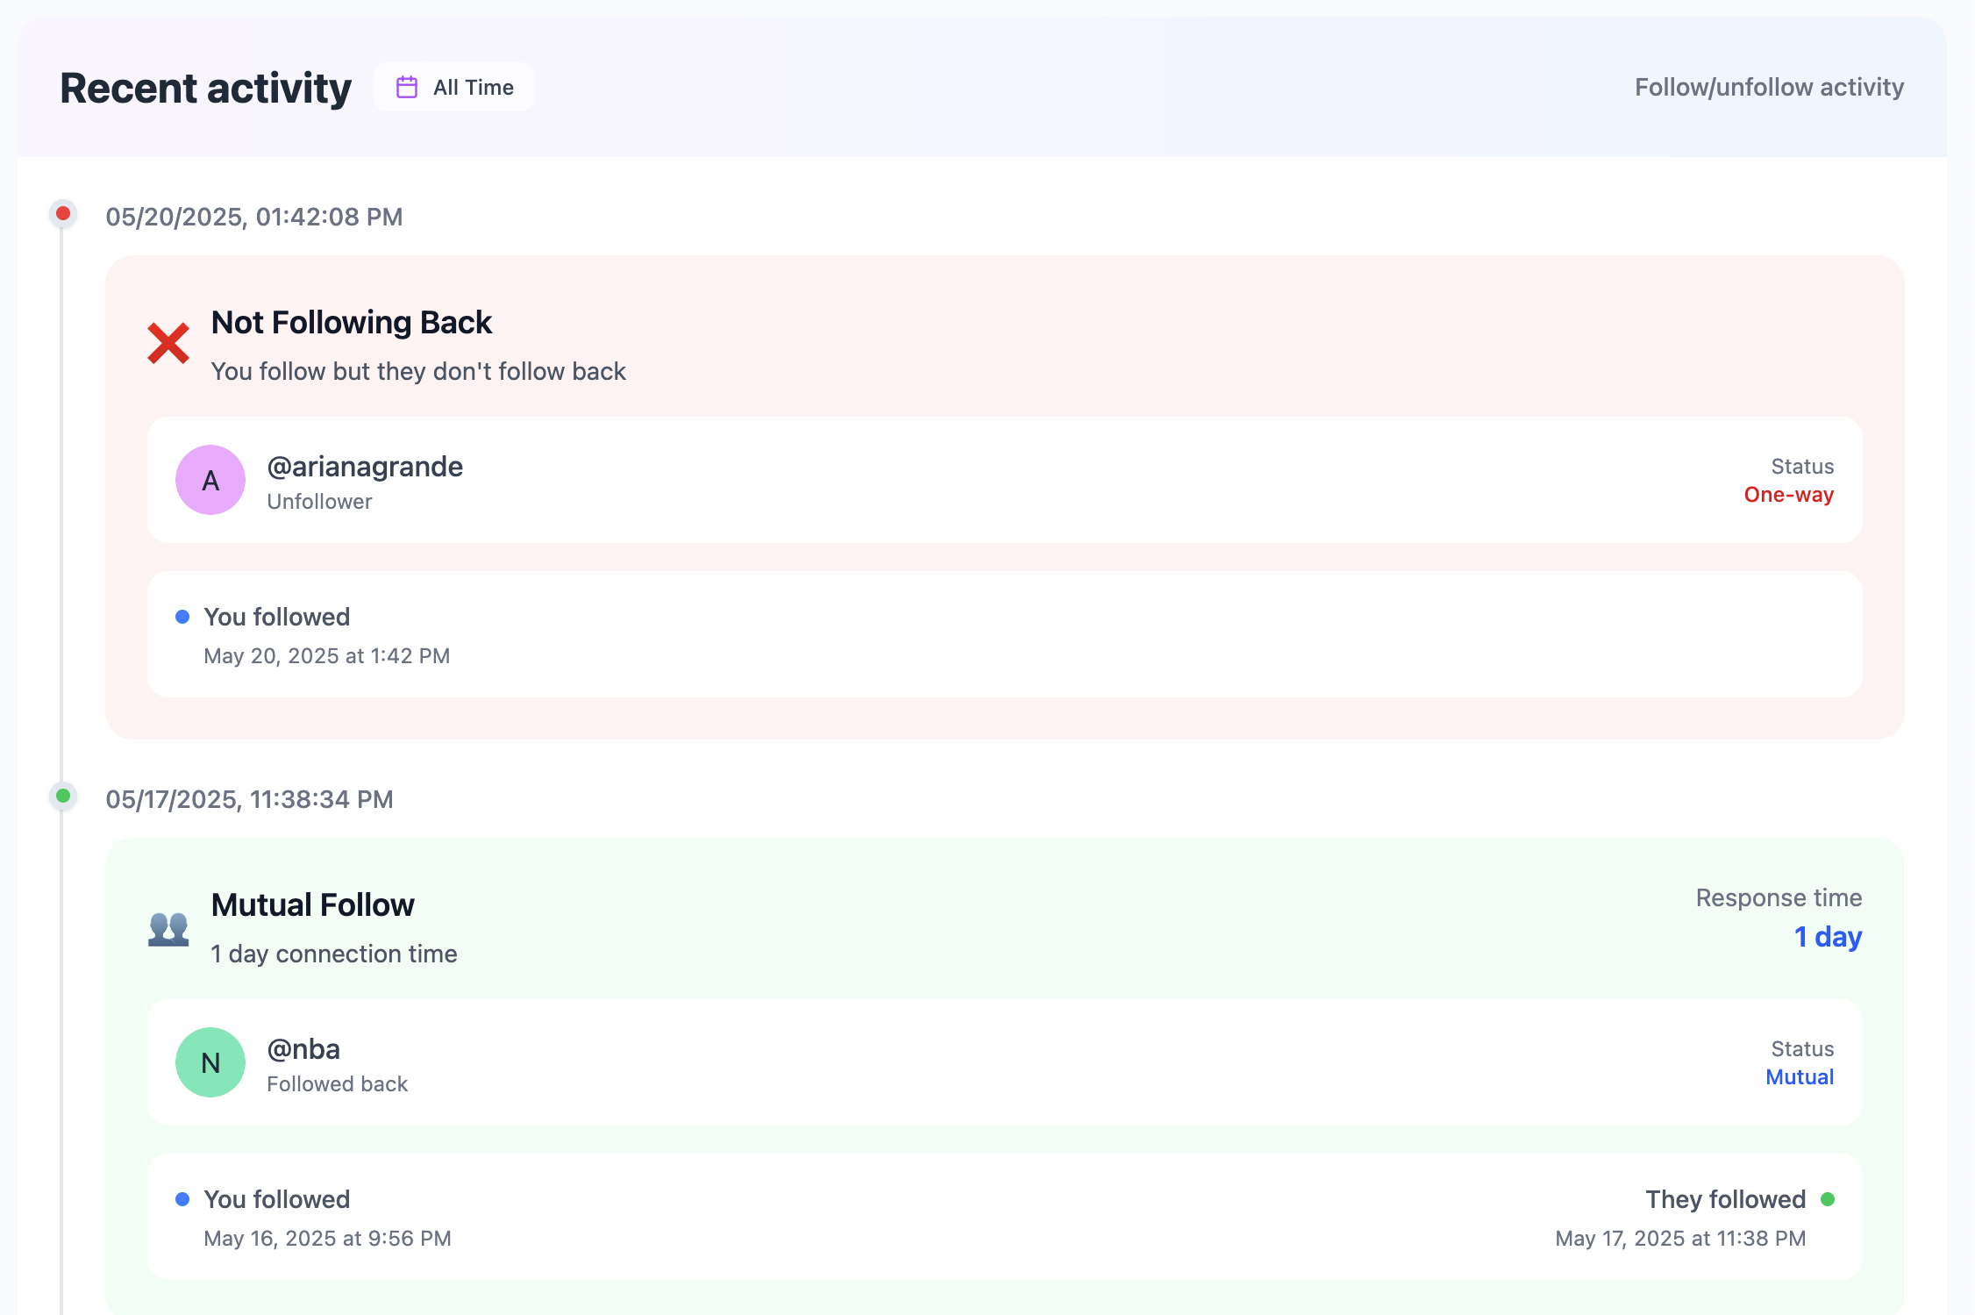Click the green dot beside They followed

point(1828,1199)
